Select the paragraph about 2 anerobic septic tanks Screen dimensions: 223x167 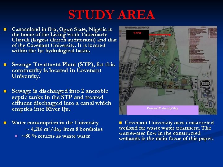click(x=61, y=100)
